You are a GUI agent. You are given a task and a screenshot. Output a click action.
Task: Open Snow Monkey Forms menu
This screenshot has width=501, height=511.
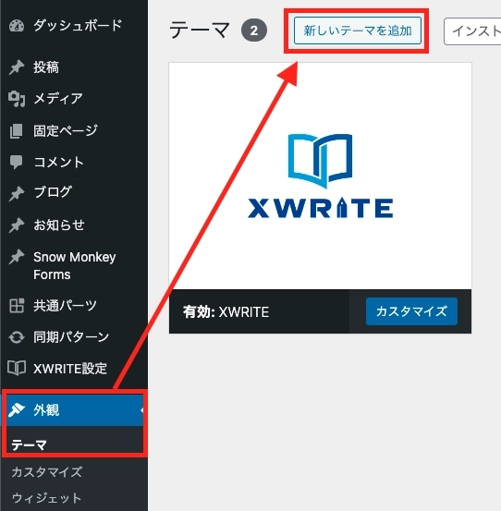pyautogui.click(x=74, y=265)
